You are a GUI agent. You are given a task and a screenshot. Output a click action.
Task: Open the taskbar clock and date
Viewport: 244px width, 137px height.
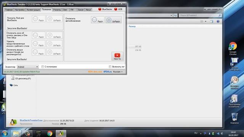tap(233, 134)
